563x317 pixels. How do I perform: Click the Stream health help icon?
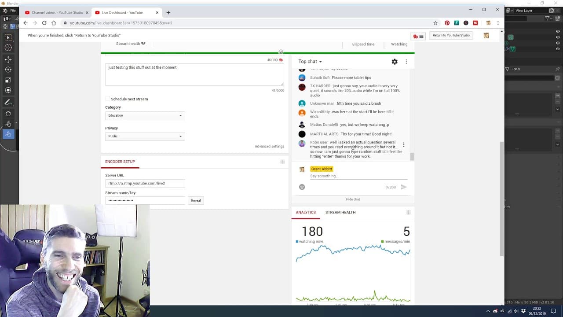tap(143, 43)
